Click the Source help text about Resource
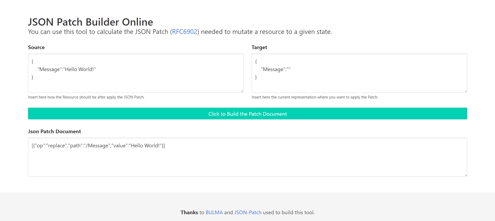This screenshot has height=221, width=495. coord(86,97)
